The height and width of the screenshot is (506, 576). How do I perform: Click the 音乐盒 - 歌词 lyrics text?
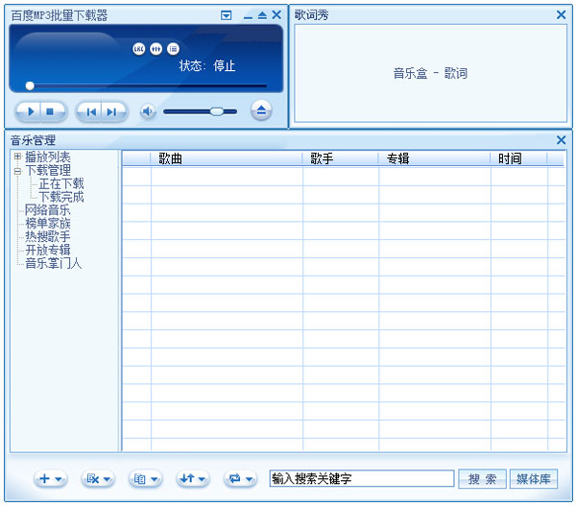tap(430, 73)
